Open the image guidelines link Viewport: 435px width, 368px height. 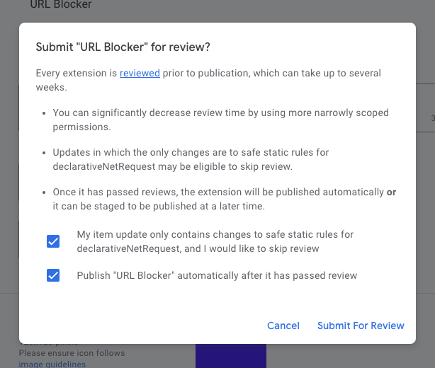52,364
